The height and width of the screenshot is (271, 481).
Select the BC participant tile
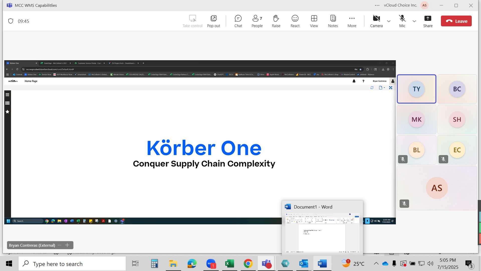[457, 89]
